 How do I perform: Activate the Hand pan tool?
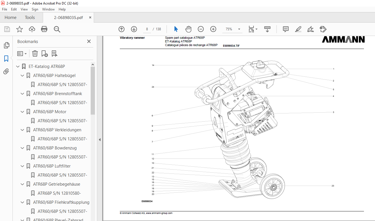coord(188,29)
